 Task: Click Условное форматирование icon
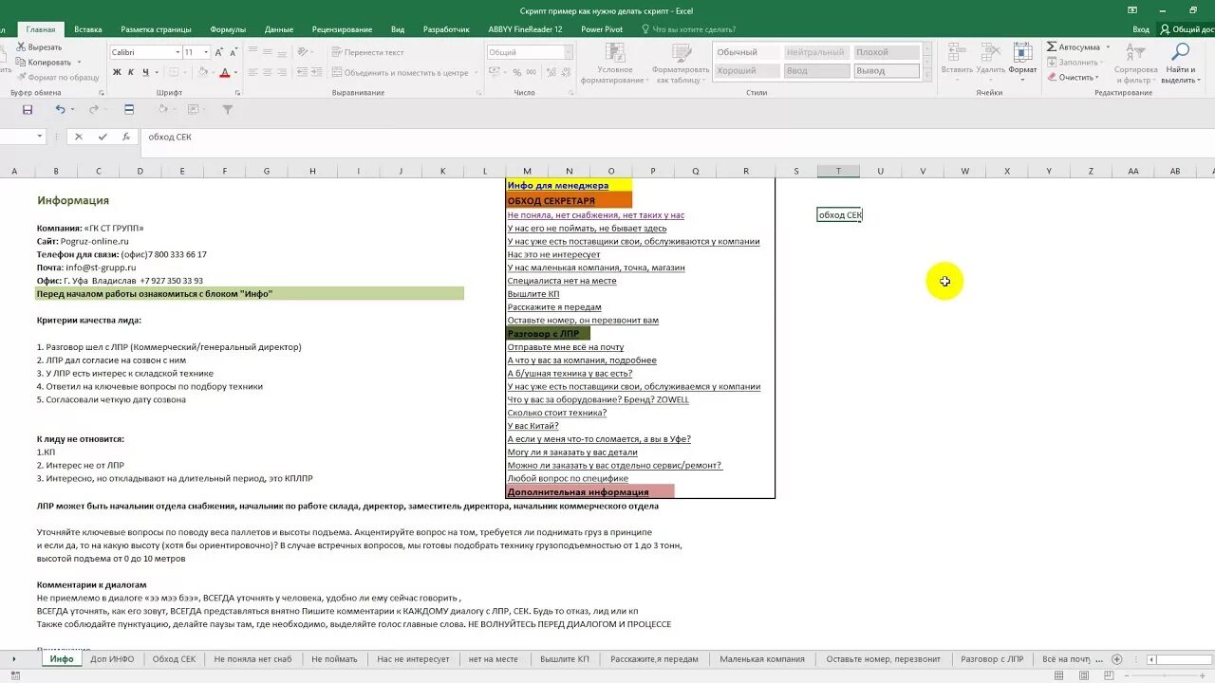tap(614, 52)
